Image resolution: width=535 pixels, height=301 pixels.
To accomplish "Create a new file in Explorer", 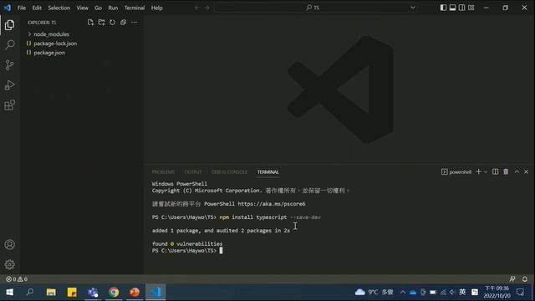I will (x=90, y=23).
